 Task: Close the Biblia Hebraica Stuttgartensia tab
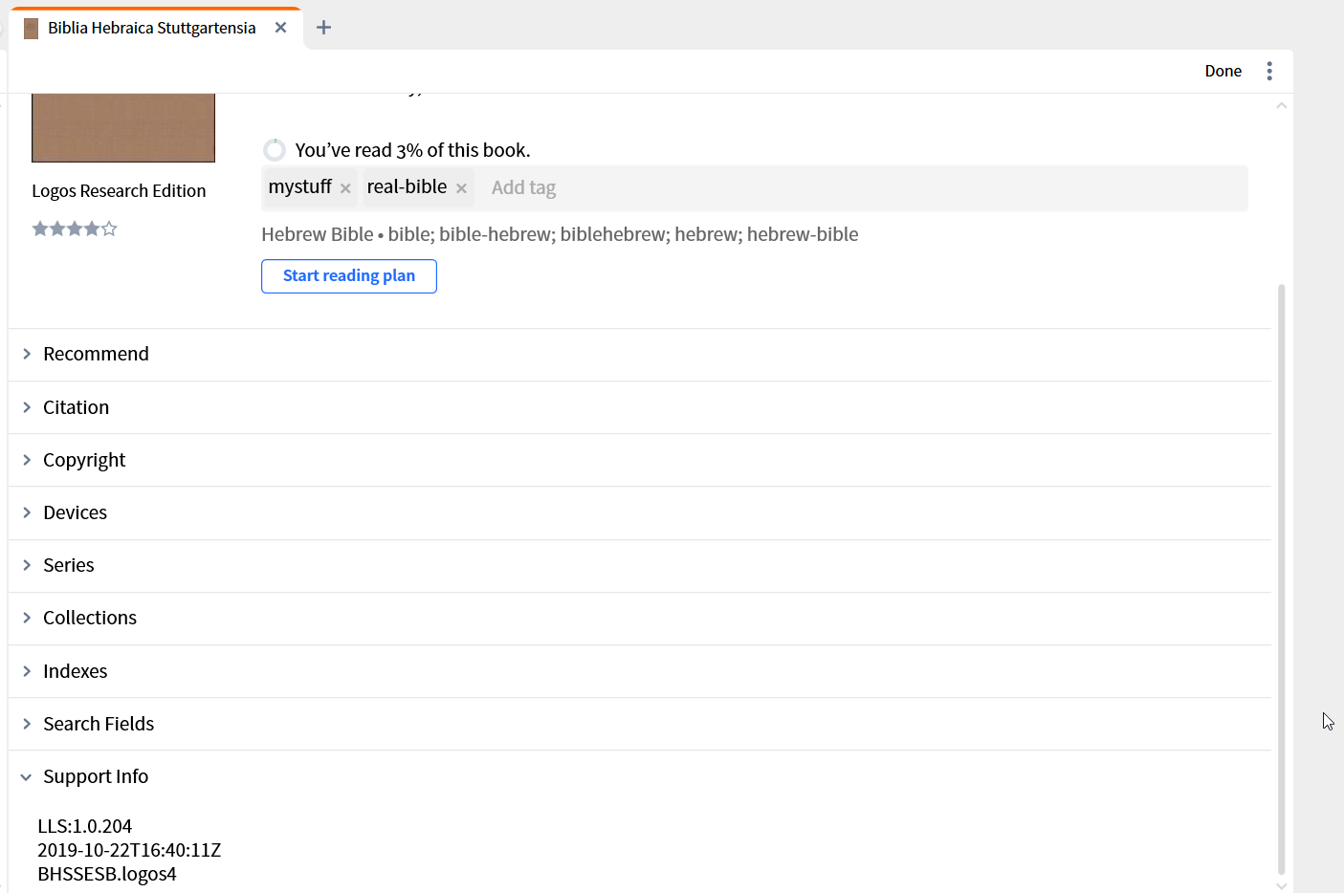281,28
